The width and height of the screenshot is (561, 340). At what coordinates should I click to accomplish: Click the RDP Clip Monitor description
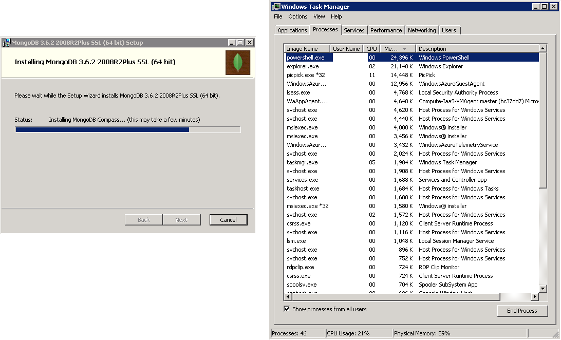439,268
